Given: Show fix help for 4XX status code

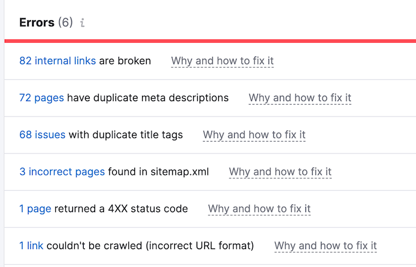Looking at the screenshot, I should [x=259, y=209].
